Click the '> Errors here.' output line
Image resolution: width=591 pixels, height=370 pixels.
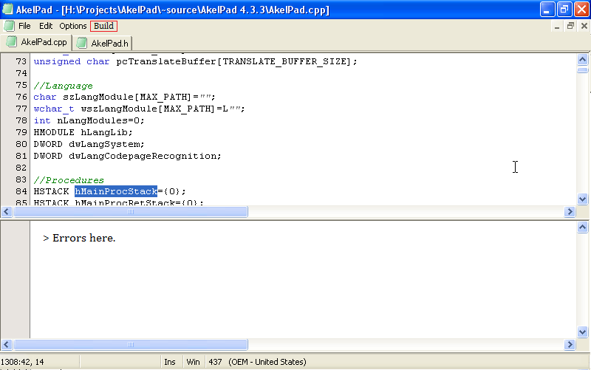[79, 238]
